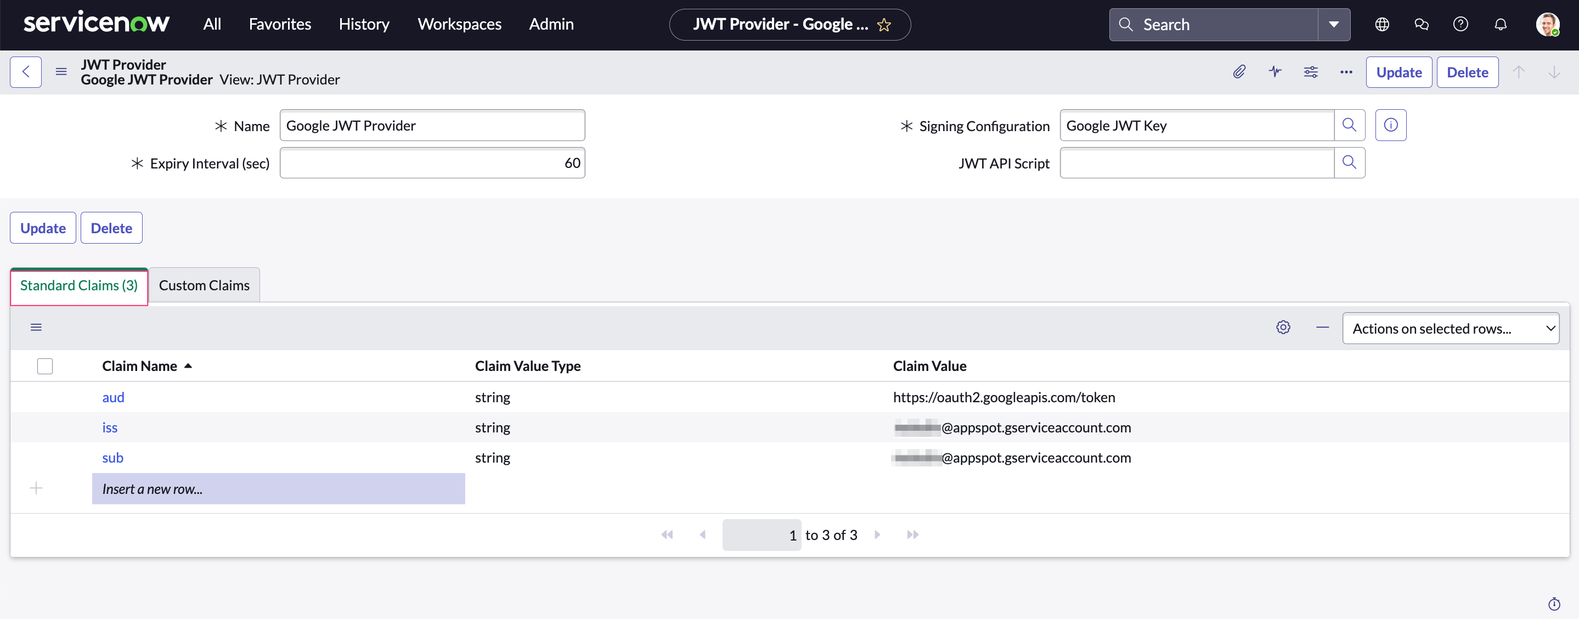Open the Help question mark icon

coord(1460,25)
